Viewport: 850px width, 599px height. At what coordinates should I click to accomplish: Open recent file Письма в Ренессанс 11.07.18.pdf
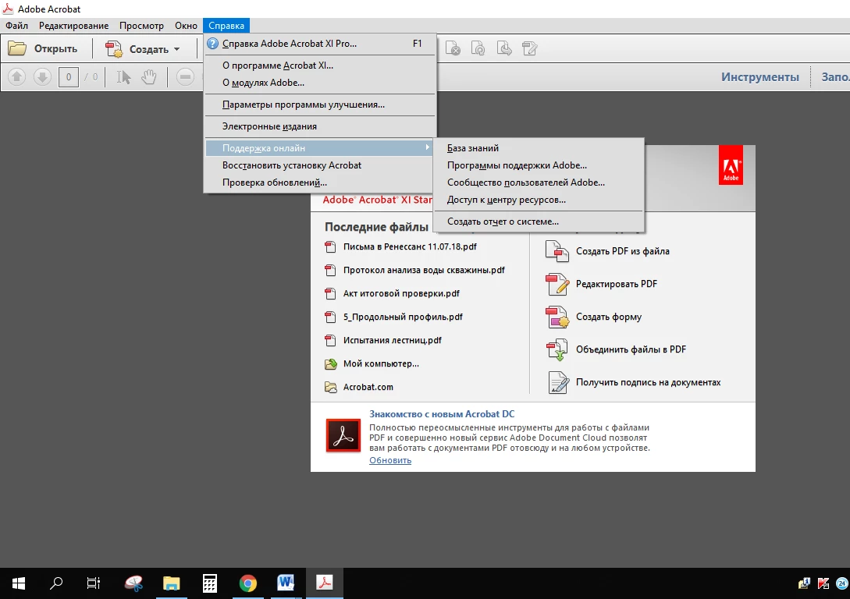tap(410, 247)
